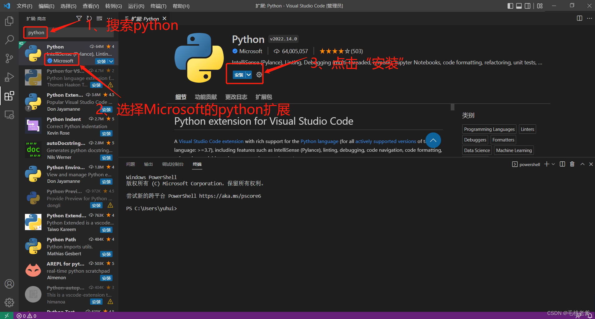Image resolution: width=595 pixels, height=319 pixels.
Task: Open Source Control view
Action: 9,58
